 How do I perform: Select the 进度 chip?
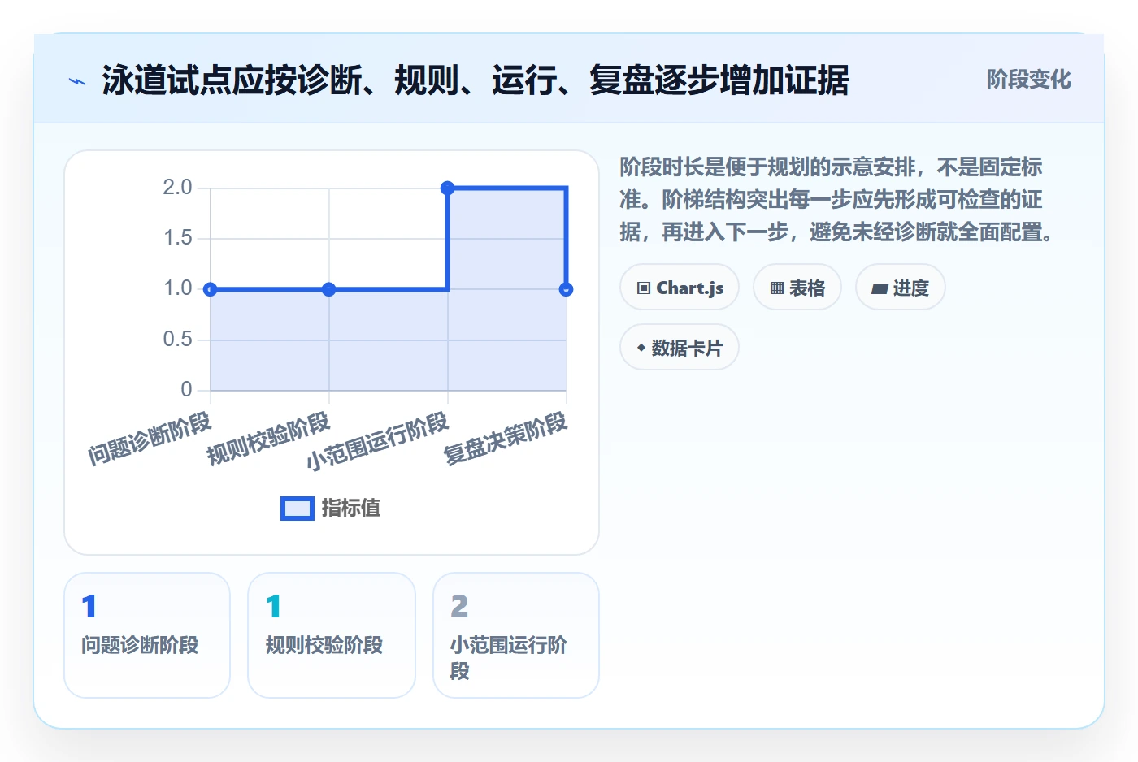901,287
